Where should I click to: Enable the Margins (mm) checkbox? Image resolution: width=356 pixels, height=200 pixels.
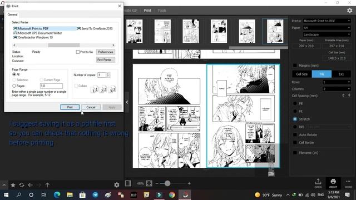click(295, 66)
